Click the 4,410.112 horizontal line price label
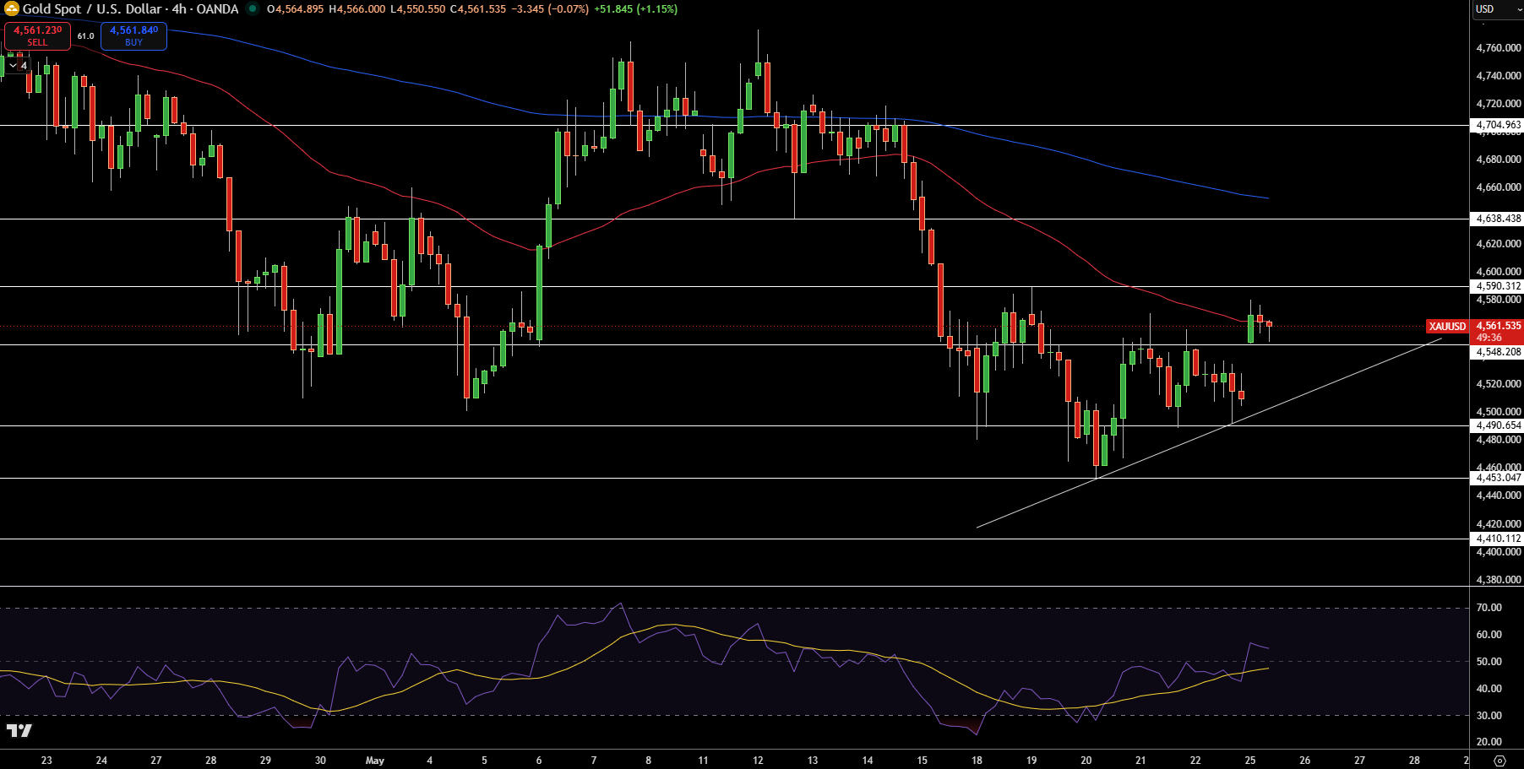 [x=1498, y=539]
